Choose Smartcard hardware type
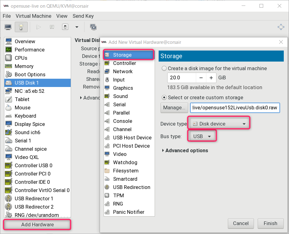The width and height of the screenshot is (289, 234). click(129, 179)
